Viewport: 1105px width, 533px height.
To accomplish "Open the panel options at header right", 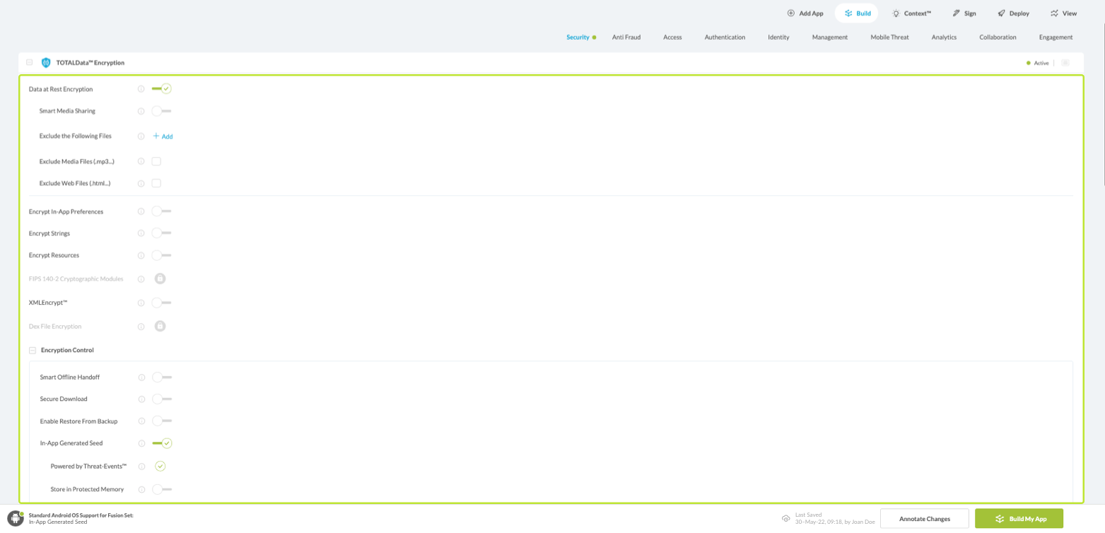I will coord(1065,63).
